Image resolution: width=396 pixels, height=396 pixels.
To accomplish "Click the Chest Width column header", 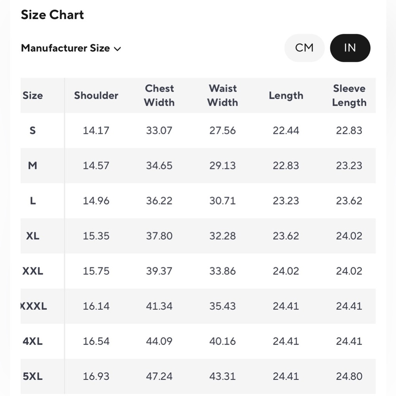I will [159, 95].
